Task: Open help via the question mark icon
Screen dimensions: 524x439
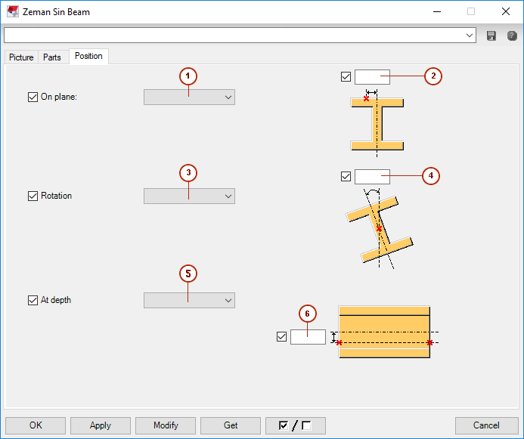Action: click(512, 36)
